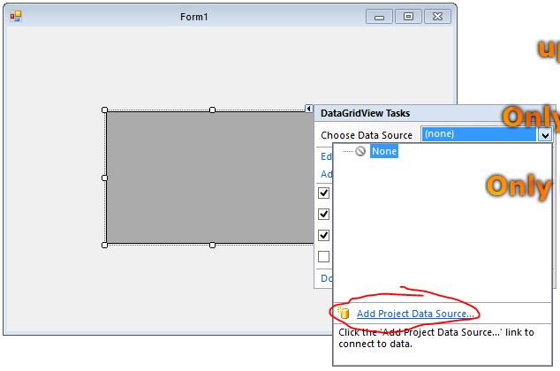560x371 pixels.
Task: Click the 'connect to data.' hint text
Action: tap(375, 344)
